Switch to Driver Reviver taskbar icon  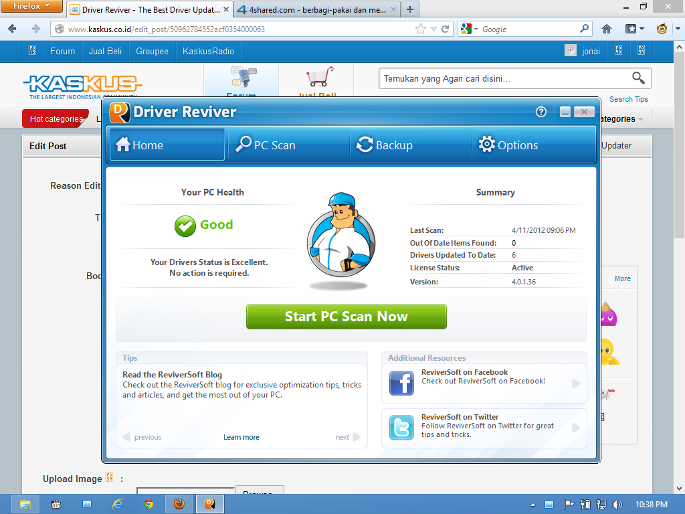pos(209,505)
